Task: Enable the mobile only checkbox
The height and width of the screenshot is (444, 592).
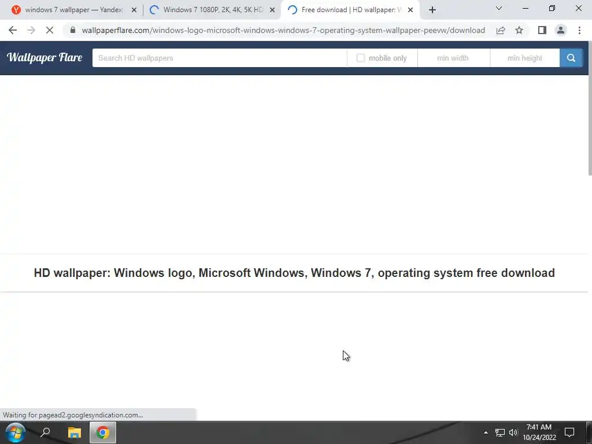Action: click(361, 58)
